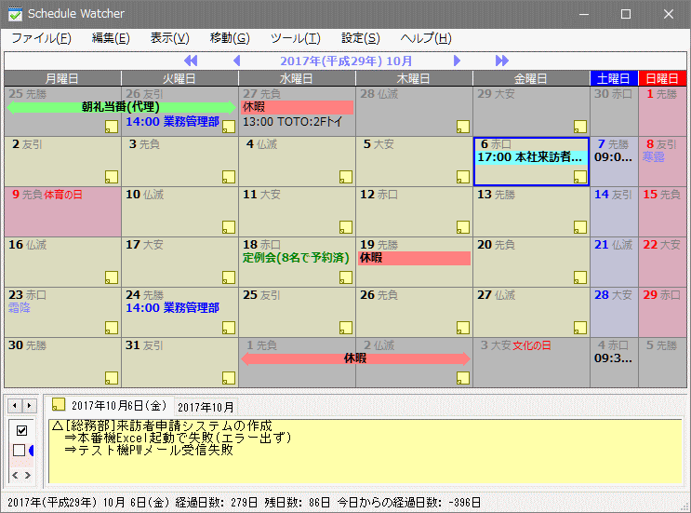Open the memo note icon on October 3
This screenshot has width=691, height=513.
click(229, 177)
